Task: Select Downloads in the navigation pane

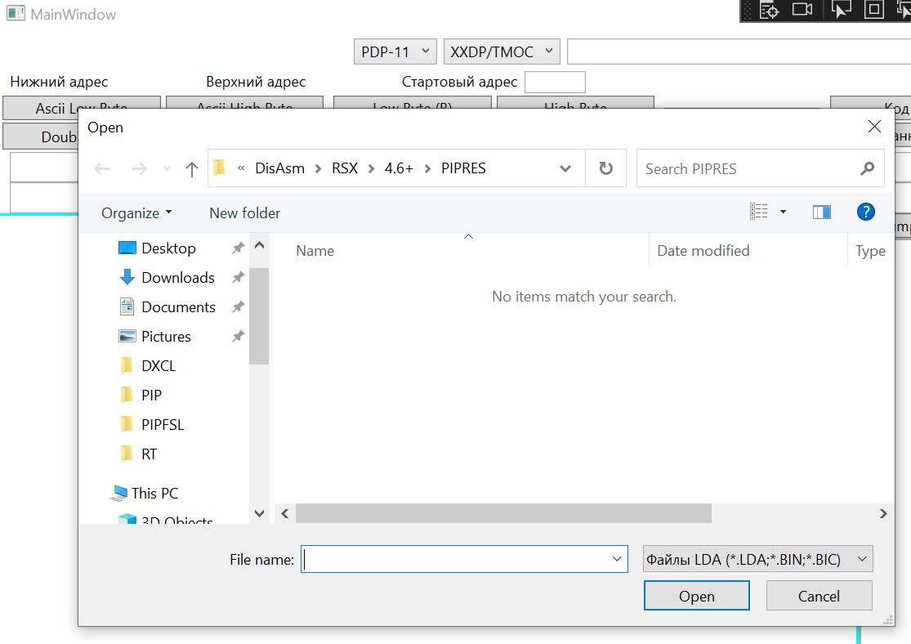Action: click(x=177, y=278)
